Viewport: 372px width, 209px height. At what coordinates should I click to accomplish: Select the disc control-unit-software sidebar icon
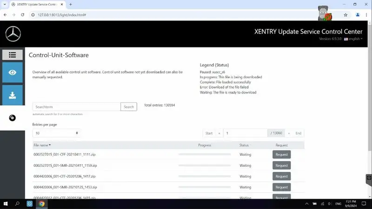click(x=13, y=118)
